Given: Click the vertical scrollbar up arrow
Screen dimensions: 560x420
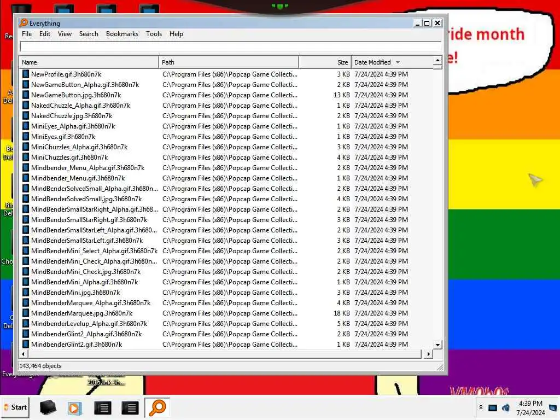Looking at the screenshot, I should (437, 60).
